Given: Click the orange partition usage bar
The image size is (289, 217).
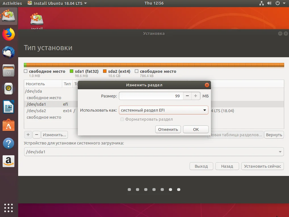Looking at the screenshot, I should 155,65.
